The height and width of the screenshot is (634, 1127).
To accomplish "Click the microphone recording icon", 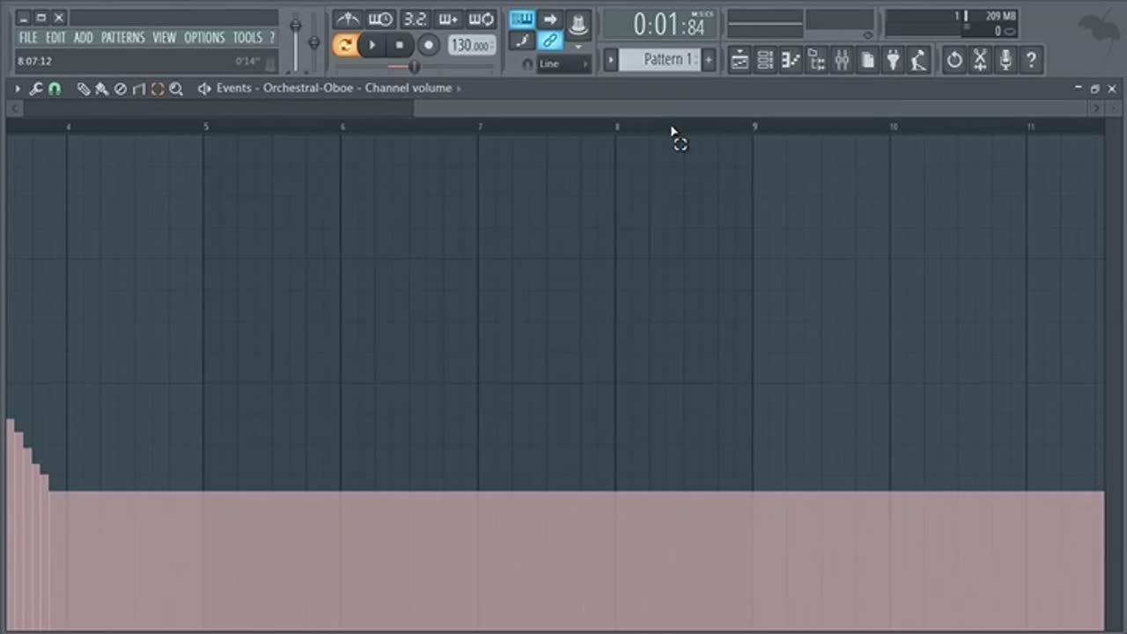I will click(x=1005, y=61).
